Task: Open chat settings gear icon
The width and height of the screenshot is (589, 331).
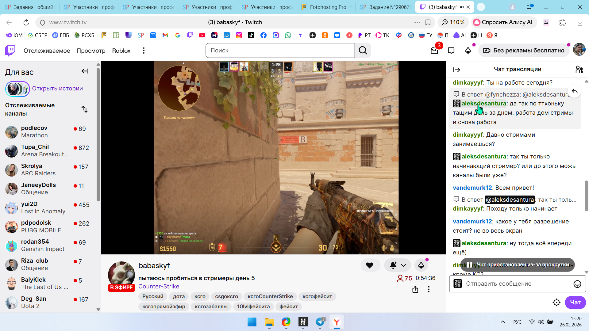Action: coord(556,302)
